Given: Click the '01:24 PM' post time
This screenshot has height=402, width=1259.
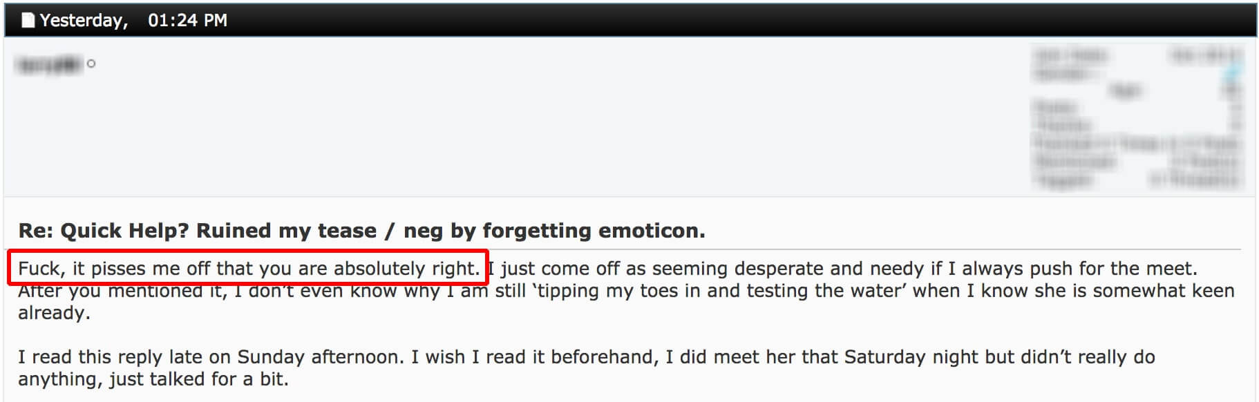Looking at the screenshot, I should tap(187, 20).
